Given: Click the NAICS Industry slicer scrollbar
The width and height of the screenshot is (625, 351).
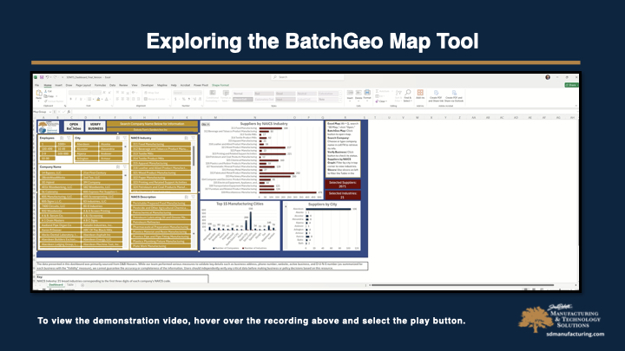Looking at the screenshot, I should pos(194,156).
